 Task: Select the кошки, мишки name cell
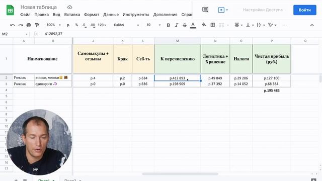tap(53, 77)
